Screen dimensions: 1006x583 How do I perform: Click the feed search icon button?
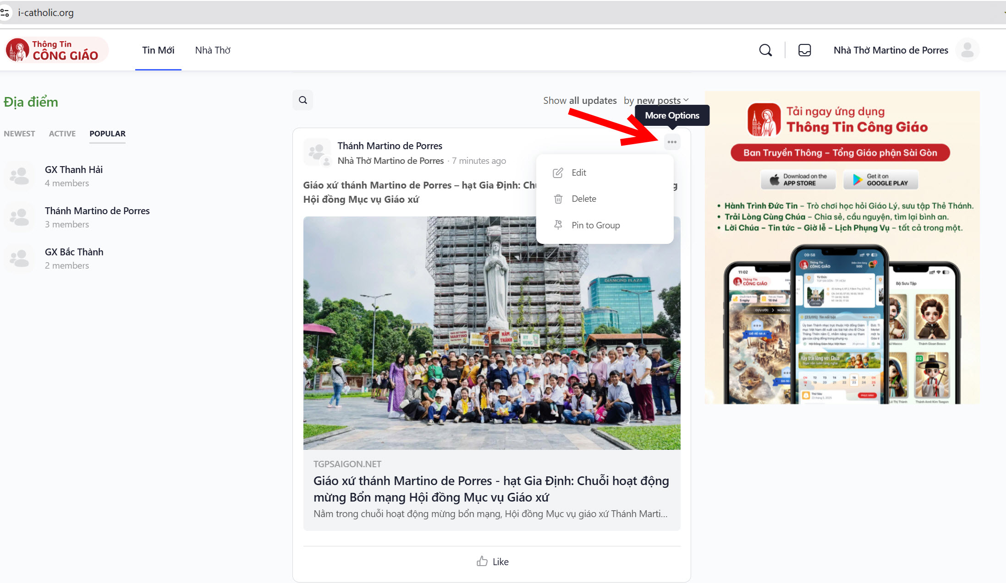303,100
